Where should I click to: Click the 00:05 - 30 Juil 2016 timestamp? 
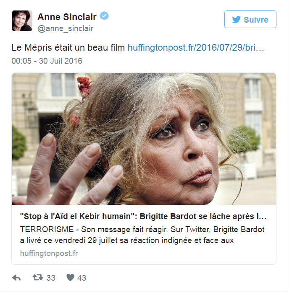(47, 61)
